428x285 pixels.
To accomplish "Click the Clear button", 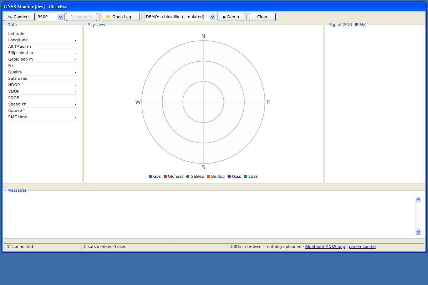I will (x=262, y=17).
